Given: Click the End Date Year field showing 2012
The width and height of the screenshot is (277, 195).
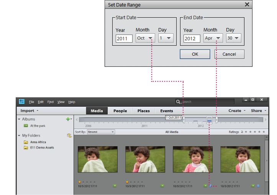Looking at the screenshot, I should coord(192,38).
